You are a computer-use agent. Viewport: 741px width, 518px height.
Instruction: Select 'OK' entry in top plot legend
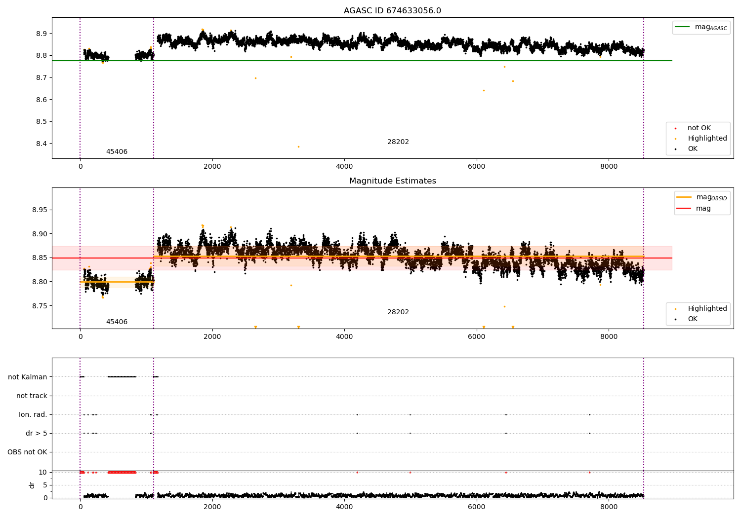(693, 149)
